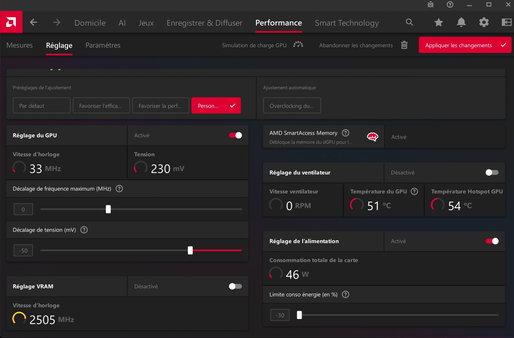Click the bug report icon
This screenshot has height=338, width=514.
pyautogui.click(x=430, y=5)
